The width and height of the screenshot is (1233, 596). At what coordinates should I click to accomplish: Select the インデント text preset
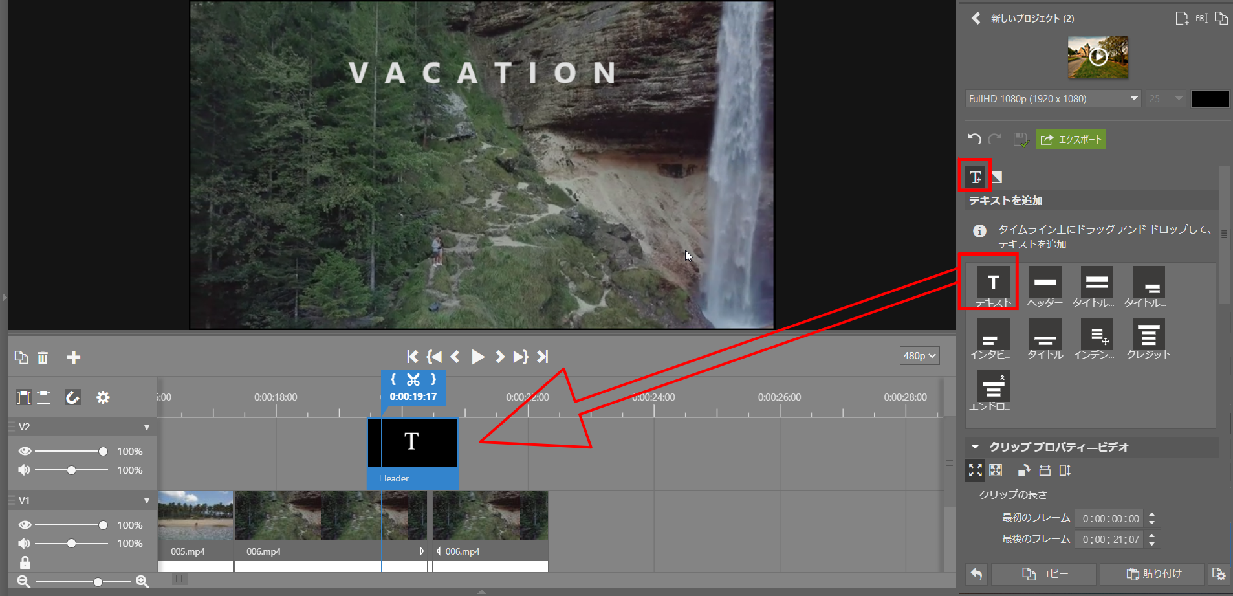(x=1097, y=338)
